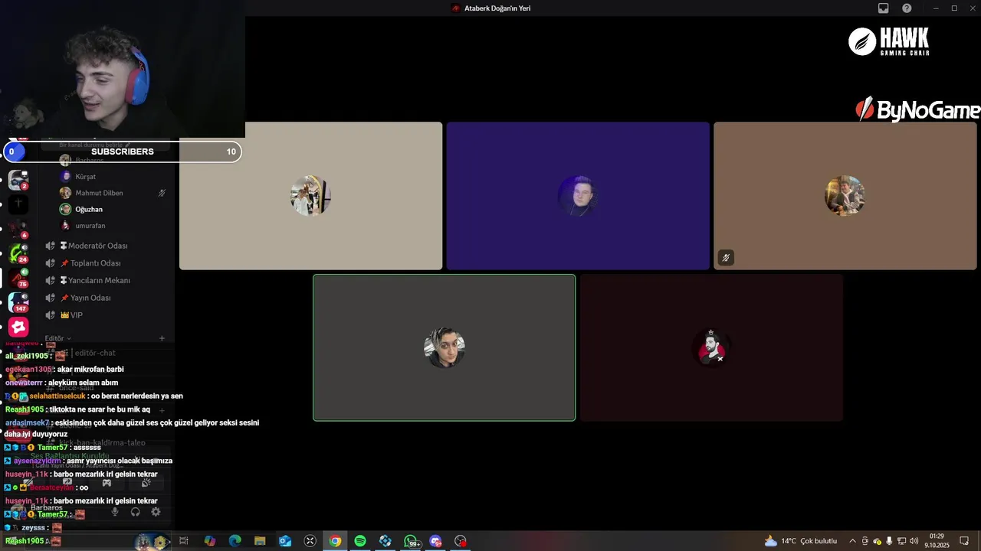The height and width of the screenshot is (551, 981).
Task: Open WhatsApp from taskbar
Action: coord(411,541)
